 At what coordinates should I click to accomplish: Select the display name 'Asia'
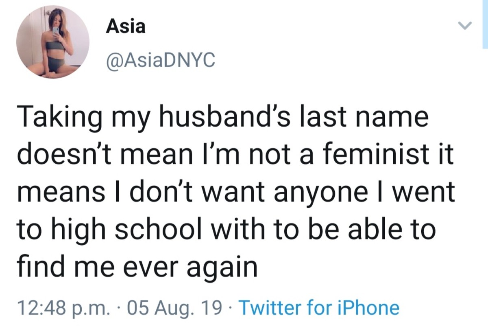coord(126,26)
